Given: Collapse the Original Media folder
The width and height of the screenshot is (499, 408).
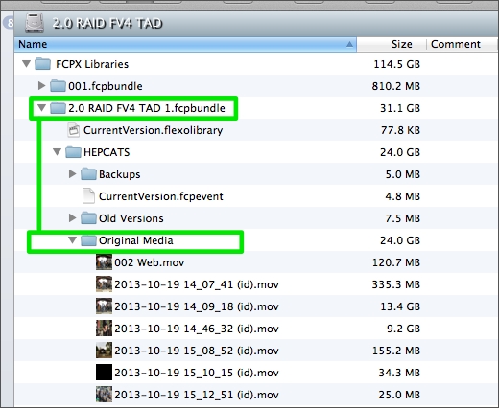Looking at the screenshot, I should 73,239.
